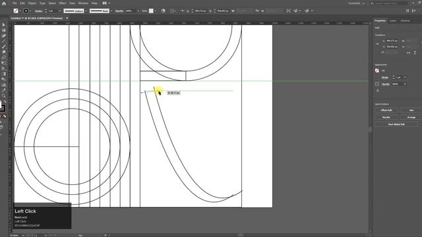
Task: Open the stroke weight dropdown in Properties panel
Action: (x=405, y=78)
